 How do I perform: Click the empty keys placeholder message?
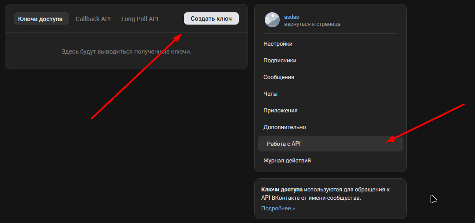coord(126,52)
